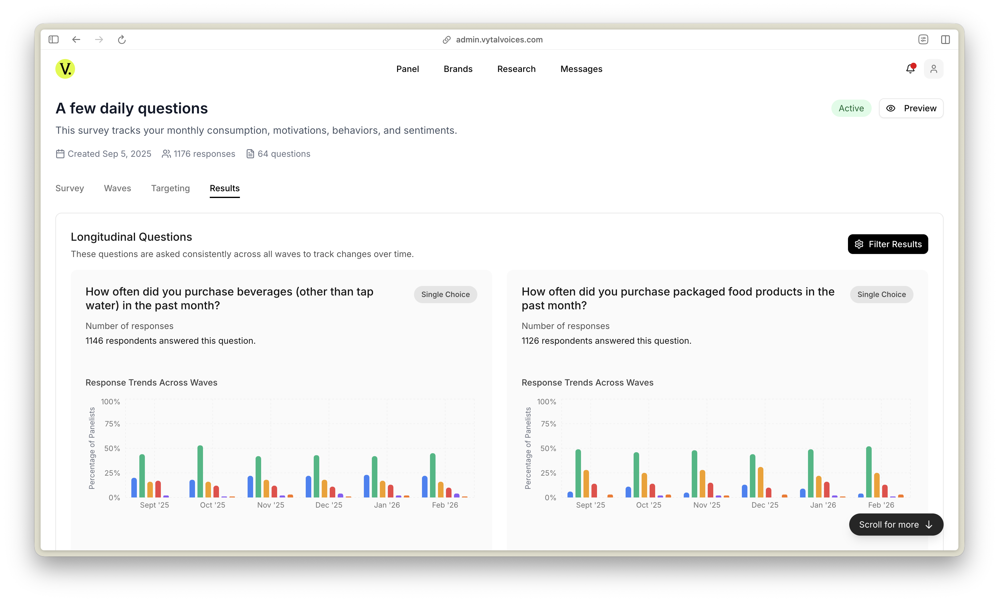
Task: Open the Brands menu
Action: (x=458, y=69)
